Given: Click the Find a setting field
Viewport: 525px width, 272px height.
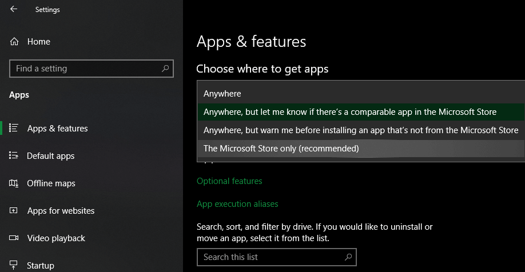Looking at the screenshot, I should pyautogui.click(x=92, y=69).
